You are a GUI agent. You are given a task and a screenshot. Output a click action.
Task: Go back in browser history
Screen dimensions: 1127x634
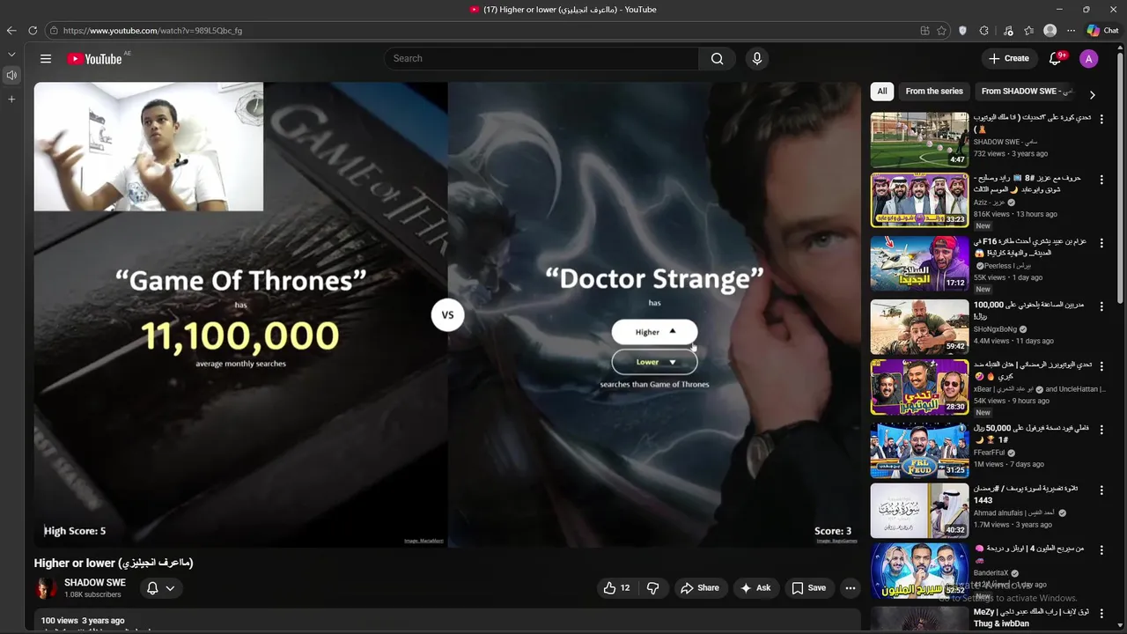point(11,30)
